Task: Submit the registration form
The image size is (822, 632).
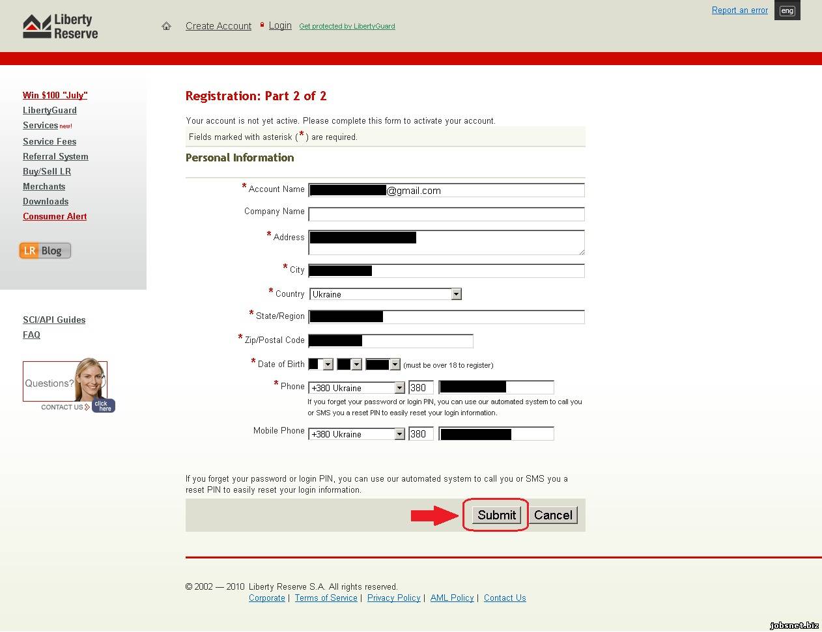Action: [x=496, y=515]
